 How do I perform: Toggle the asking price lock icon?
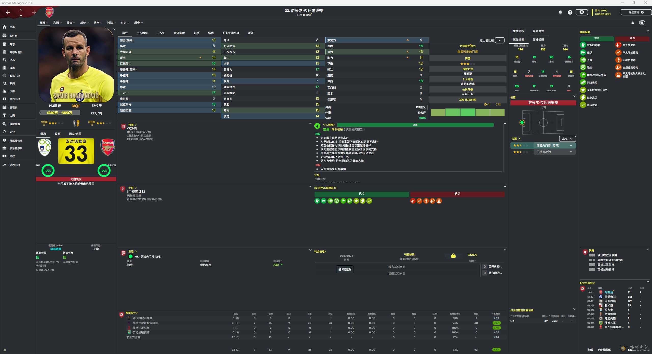[453, 256]
